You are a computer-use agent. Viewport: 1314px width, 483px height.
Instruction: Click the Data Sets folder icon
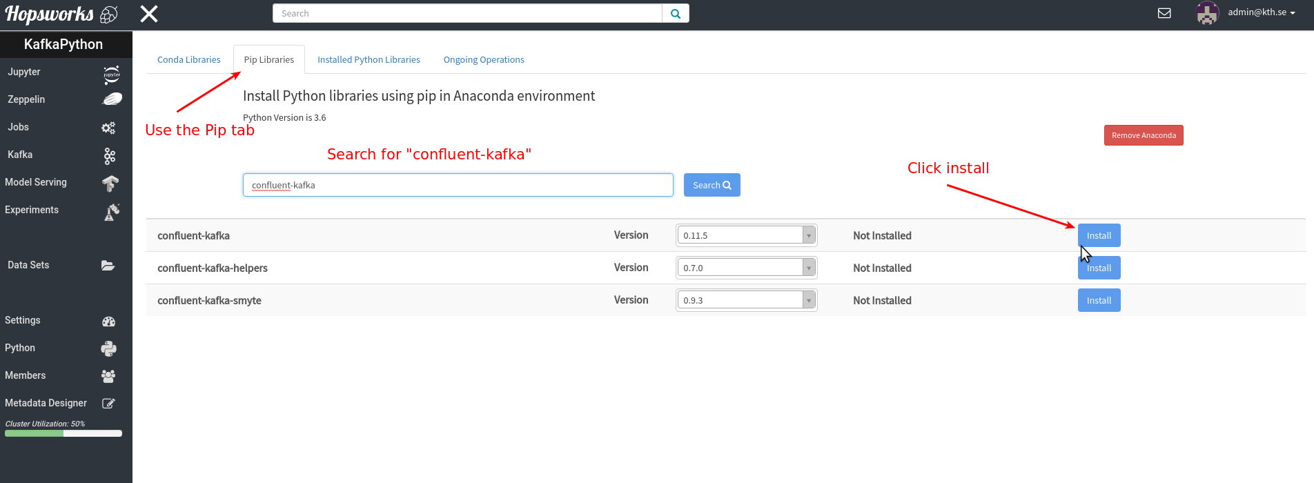[108, 266]
